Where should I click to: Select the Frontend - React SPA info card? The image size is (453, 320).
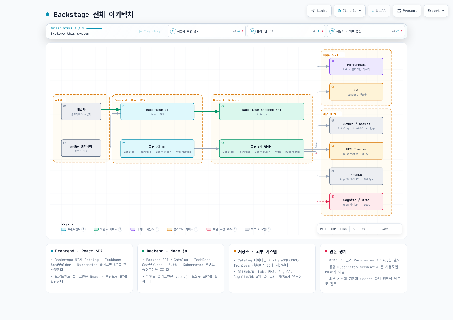pos(89,268)
